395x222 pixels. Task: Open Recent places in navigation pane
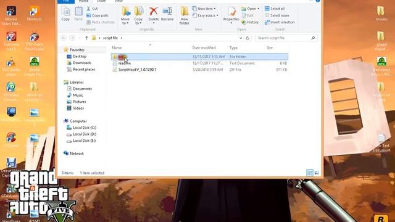point(84,69)
